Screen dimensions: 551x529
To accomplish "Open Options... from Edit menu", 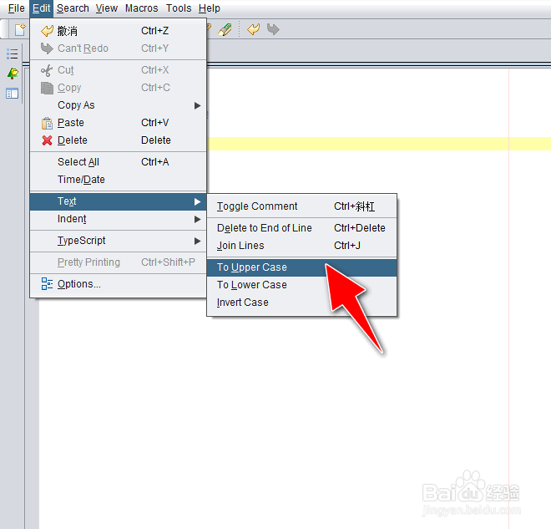I will pyautogui.click(x=118, y=284).
